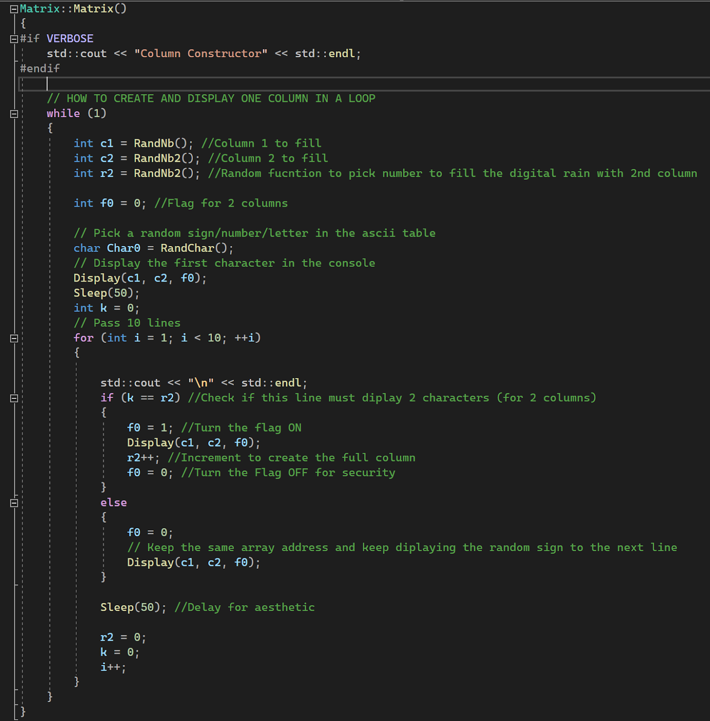Click the ++i increment in the for header
Viewport: 710px width, 721px height.
pos(244,338)
